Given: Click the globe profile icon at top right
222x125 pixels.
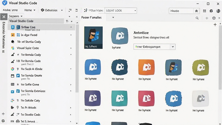Looking at the screenshot, I should pos(218,11).
